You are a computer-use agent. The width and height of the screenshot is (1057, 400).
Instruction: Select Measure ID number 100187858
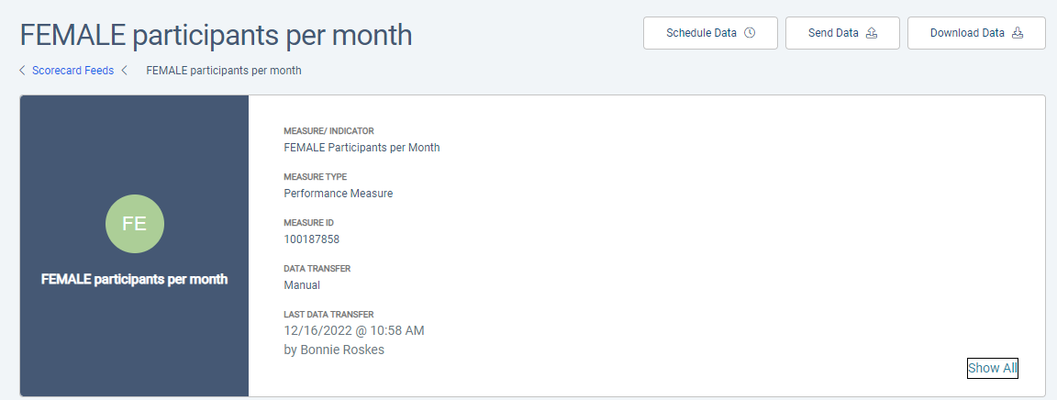click(311, 239)
